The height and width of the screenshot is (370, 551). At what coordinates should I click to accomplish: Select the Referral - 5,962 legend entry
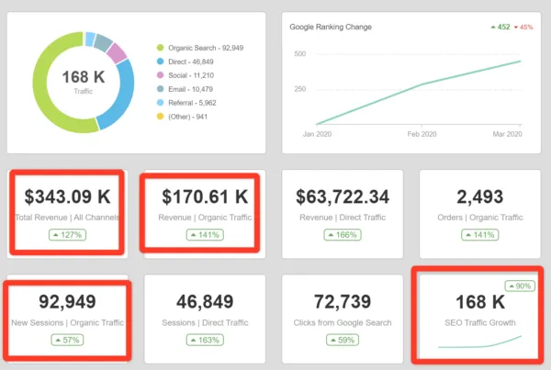195,102
